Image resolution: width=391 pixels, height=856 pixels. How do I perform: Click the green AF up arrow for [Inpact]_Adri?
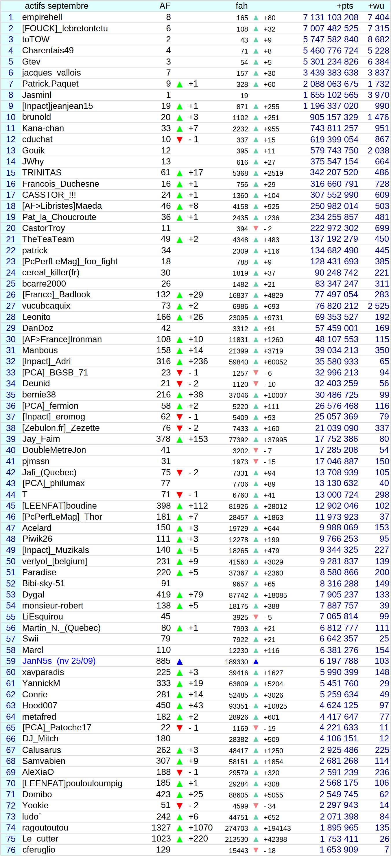click(x=180, y=362)
